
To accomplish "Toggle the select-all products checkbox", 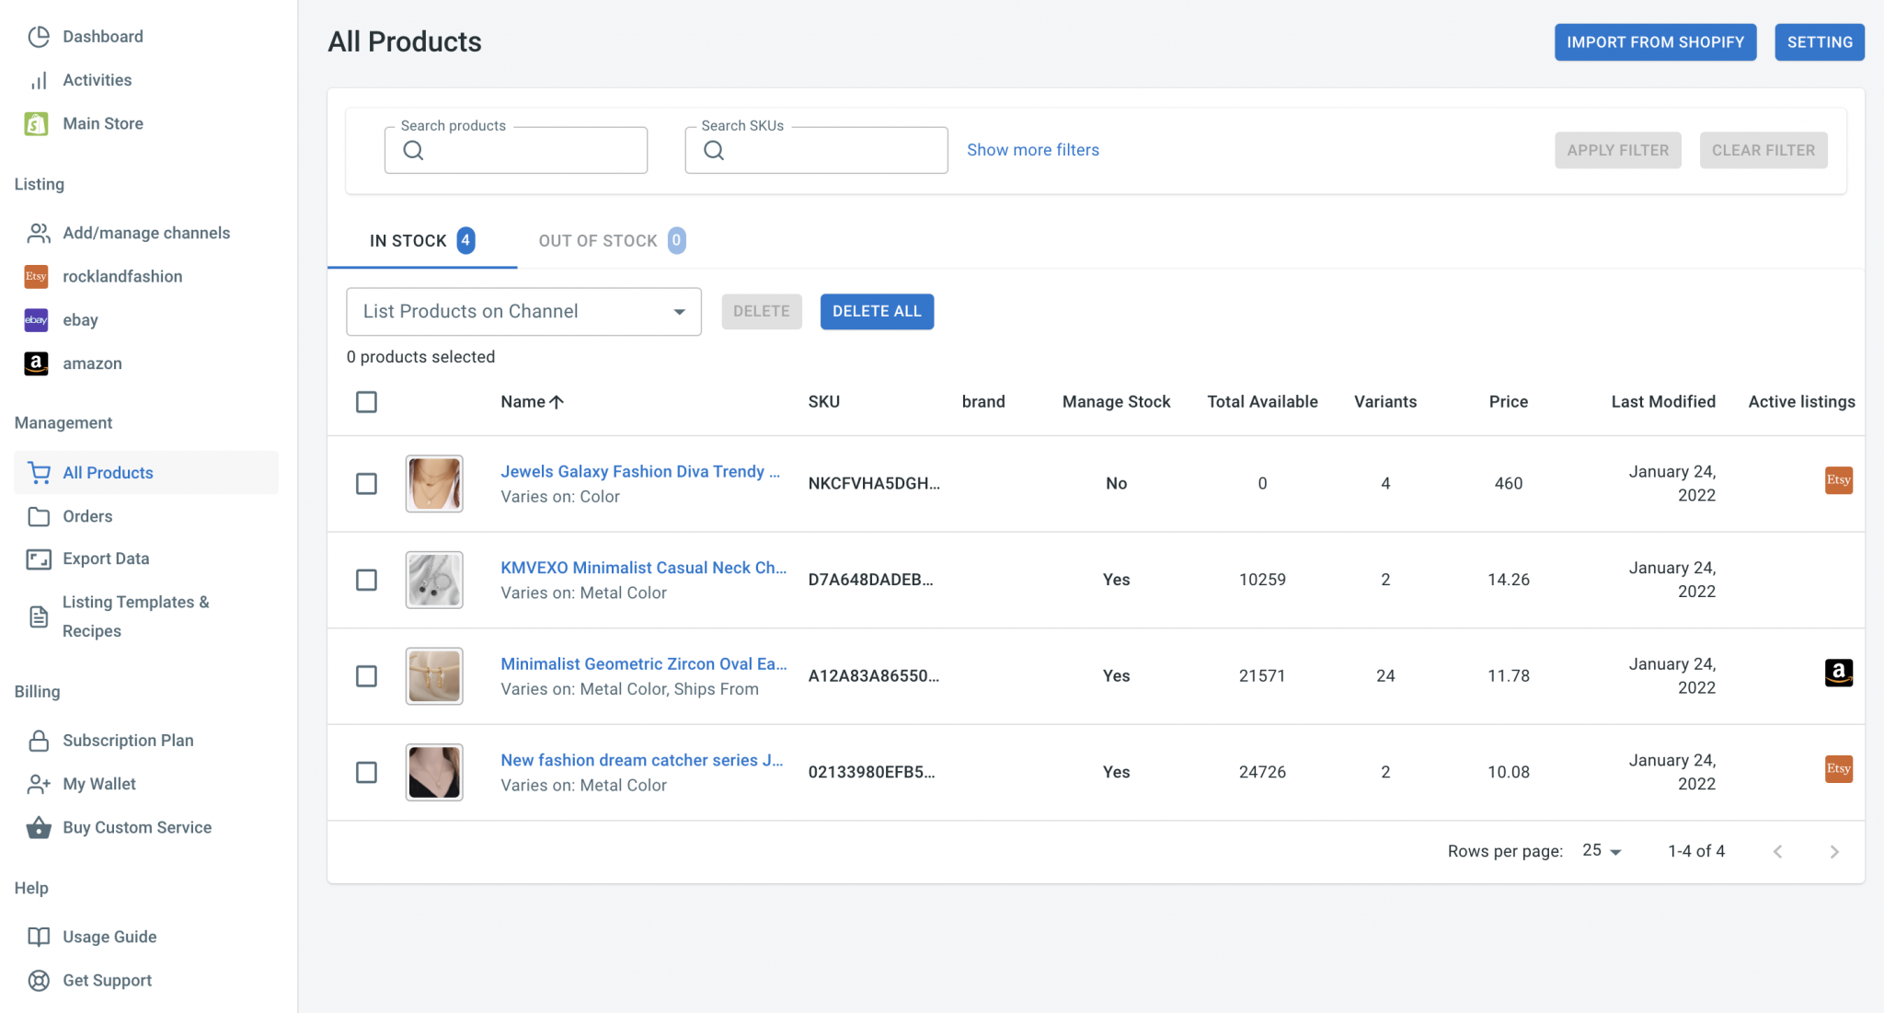I will pyautogui.click(x=366, y=402).
